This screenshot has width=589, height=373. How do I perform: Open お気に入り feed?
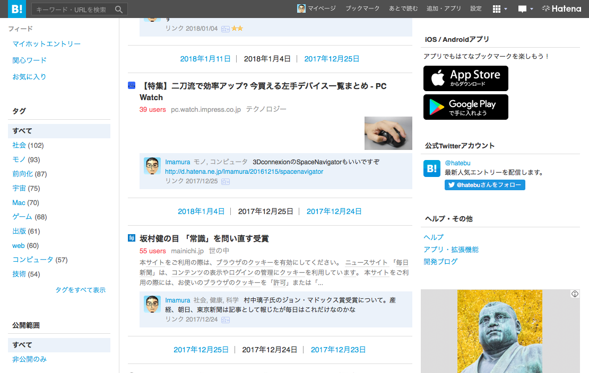pyautogui.click(x=29, y=76)
